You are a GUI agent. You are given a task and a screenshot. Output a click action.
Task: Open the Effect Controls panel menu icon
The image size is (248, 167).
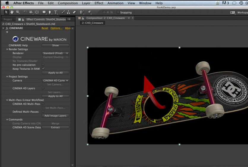tap(69, 19)
